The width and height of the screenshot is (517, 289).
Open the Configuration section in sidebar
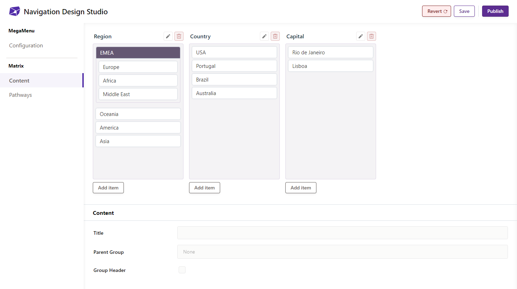[42, 46]
